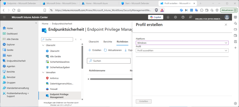This screenshot has width=239, height=107.
Task: Switch to the Übersicht tab
Action: [94, 42]
